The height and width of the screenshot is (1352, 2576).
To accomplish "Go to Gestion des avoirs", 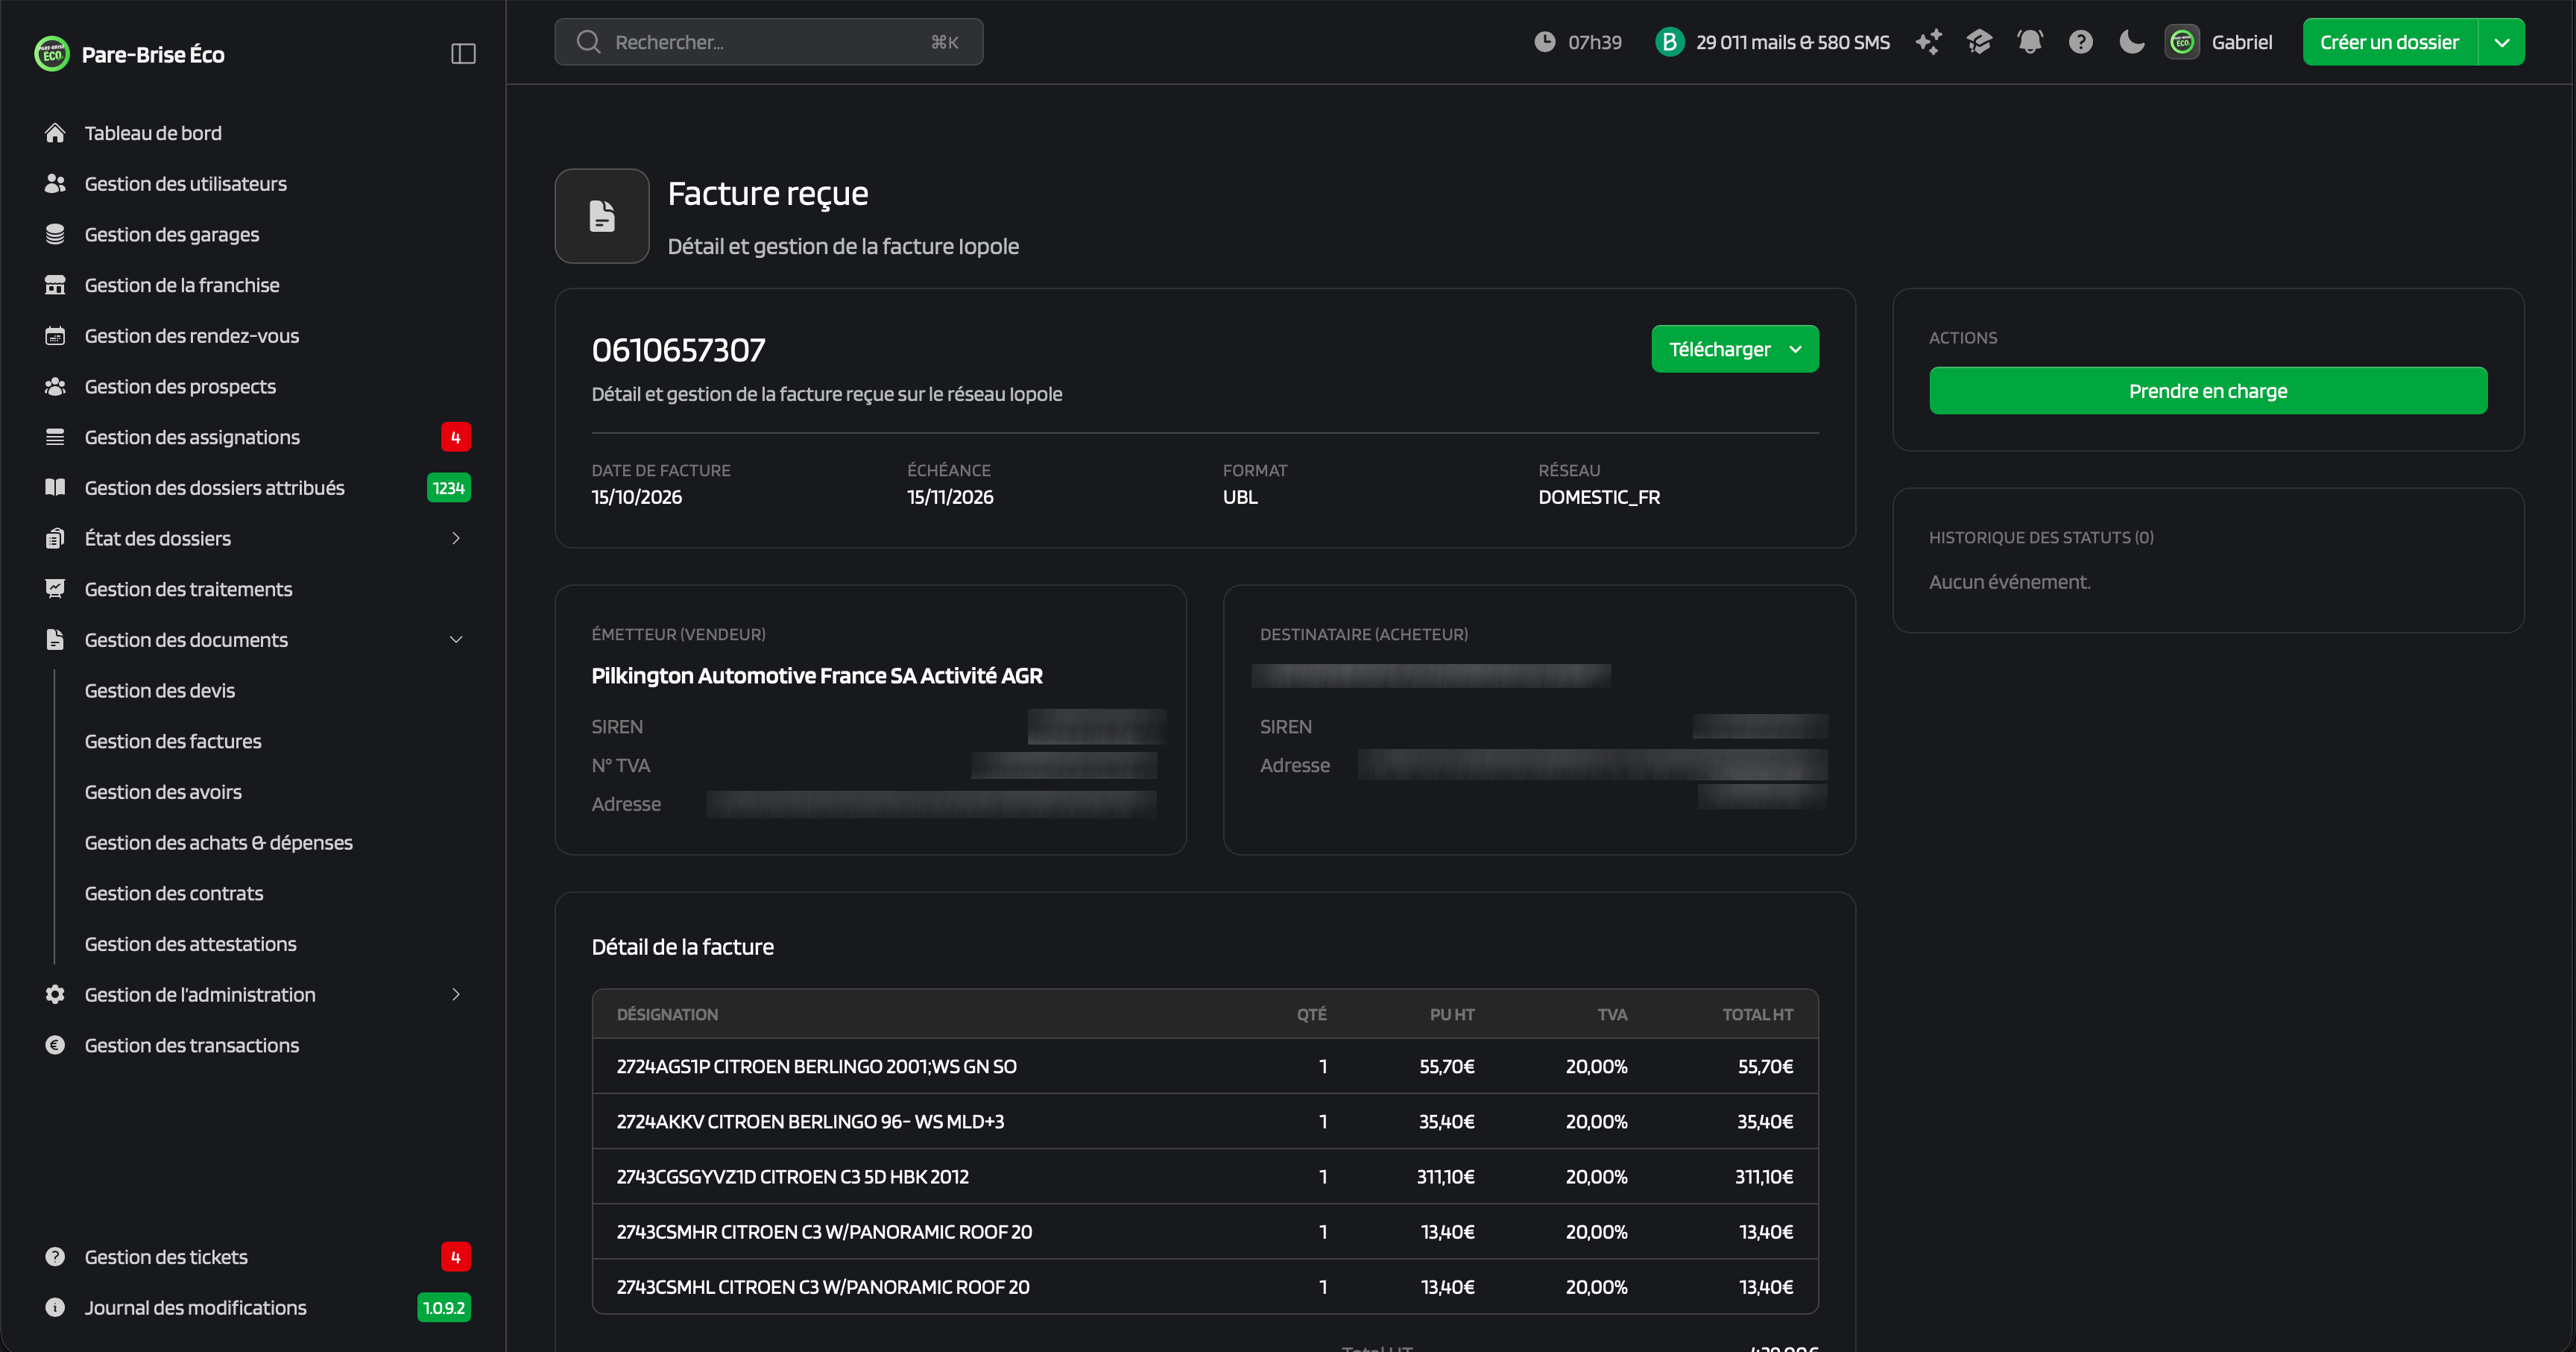I will point(163,792).
